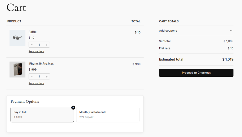This screenshot has height=137, width=242.
Task: Decrease iPhone 16 Pro Max quantity
Action: point(32,76)
